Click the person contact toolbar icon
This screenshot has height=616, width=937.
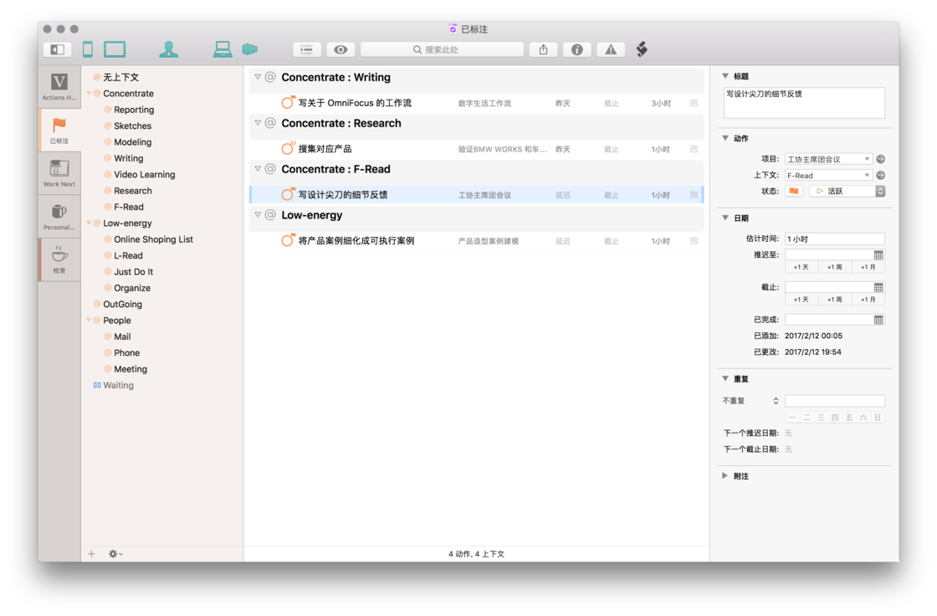click(x=168, y=49)
